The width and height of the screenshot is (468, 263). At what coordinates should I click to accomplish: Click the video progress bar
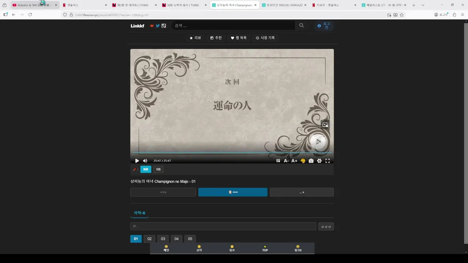point(232,153)
